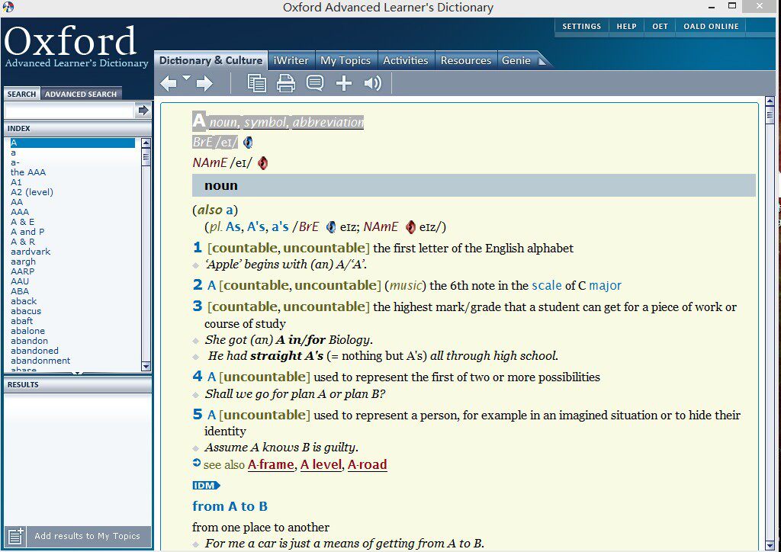This screenshot has height=552, width=781.
Task: Select the ADVANCED SEARCH tab
Action: (81, 94)
